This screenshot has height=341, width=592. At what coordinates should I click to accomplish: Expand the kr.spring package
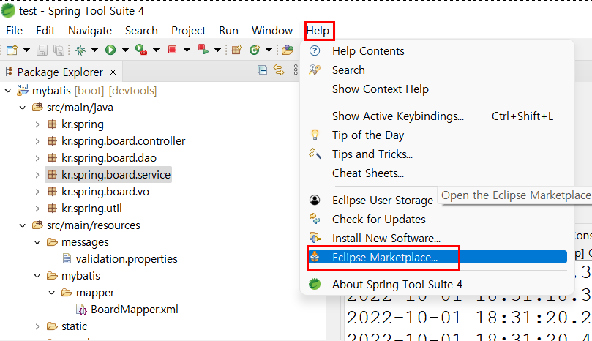click(37, 124)
